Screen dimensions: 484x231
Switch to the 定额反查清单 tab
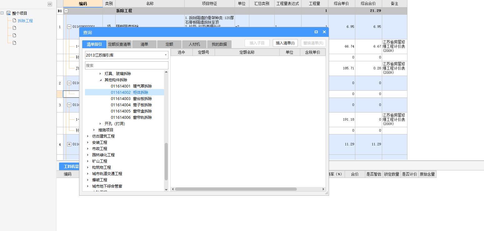119,44
